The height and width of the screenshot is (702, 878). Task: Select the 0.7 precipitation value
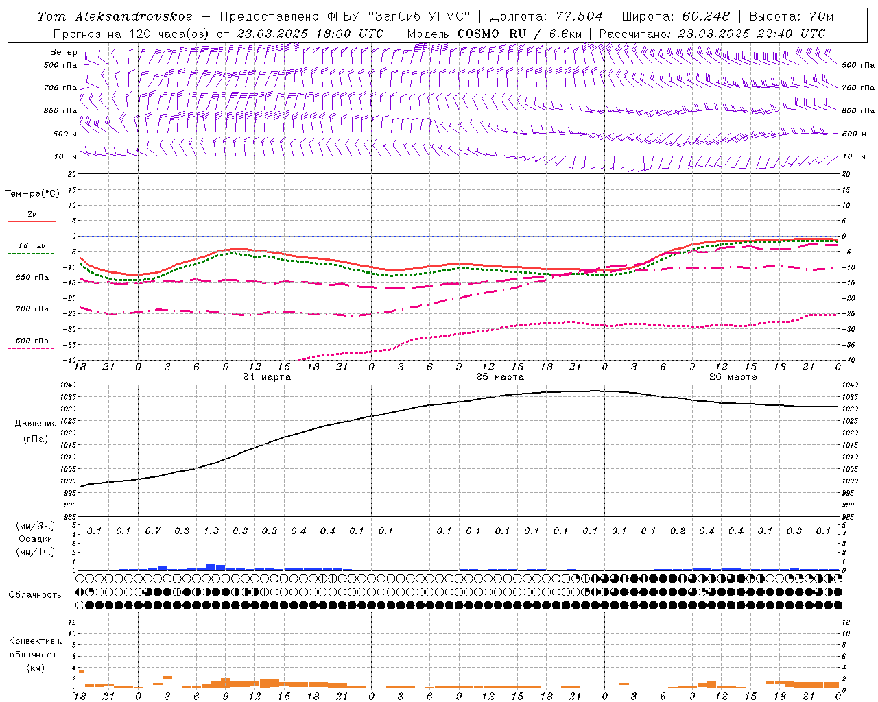[x=153, y=531]
